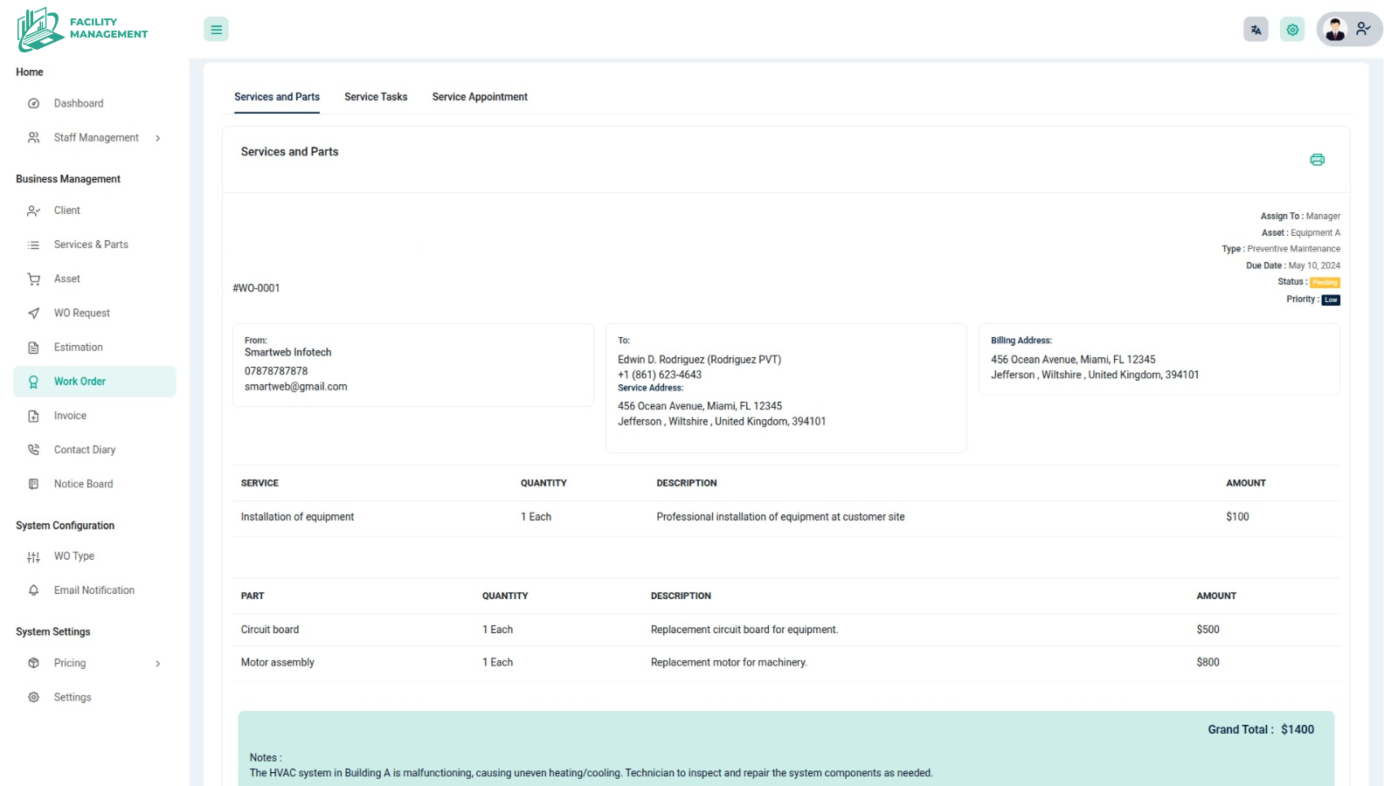Select the Services and Parts tab
This screenshot has width=1398, height=786.
pos(277,97)
